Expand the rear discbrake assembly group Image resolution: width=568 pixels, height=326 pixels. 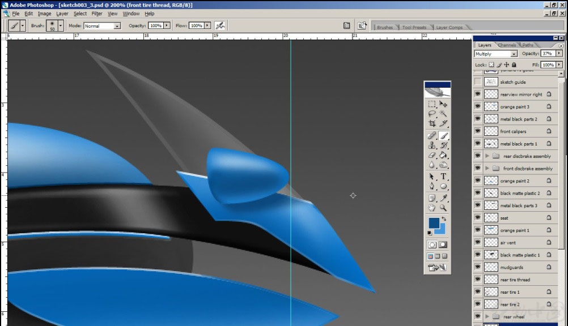[x=487, y=156]
